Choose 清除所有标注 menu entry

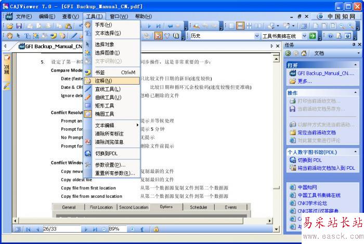pyautogui.click(x=112, y=134)
